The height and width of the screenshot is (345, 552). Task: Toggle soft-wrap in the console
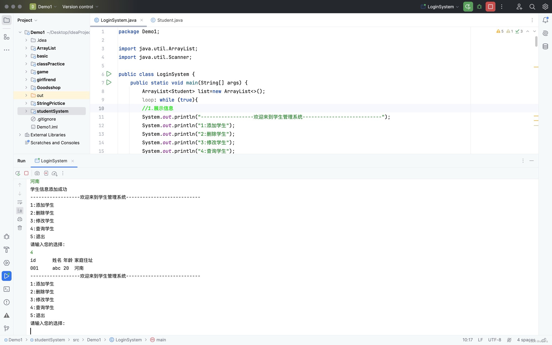point(20,202)
